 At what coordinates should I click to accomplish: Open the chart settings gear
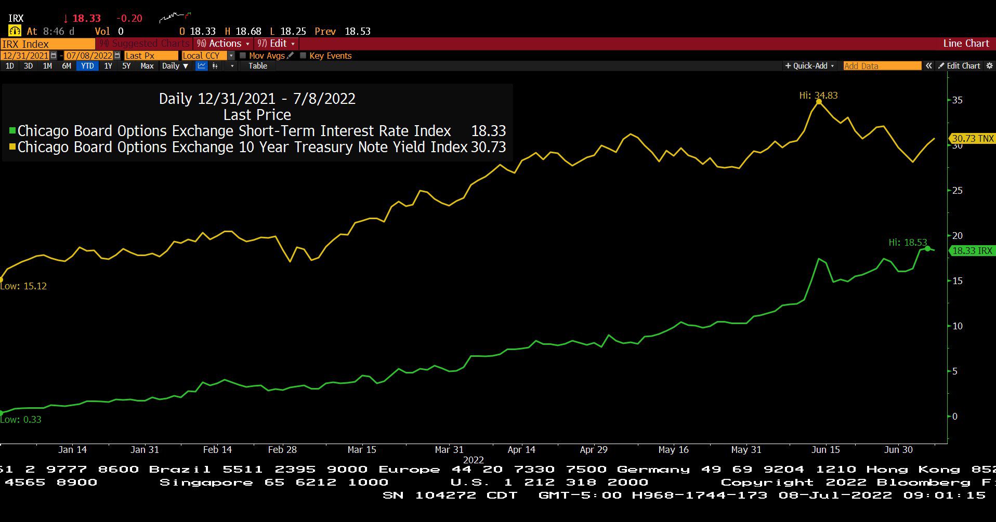tap(989, 66)
